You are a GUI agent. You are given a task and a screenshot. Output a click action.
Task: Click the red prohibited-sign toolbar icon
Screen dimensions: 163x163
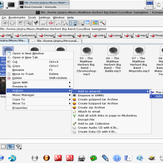[51, 23]
